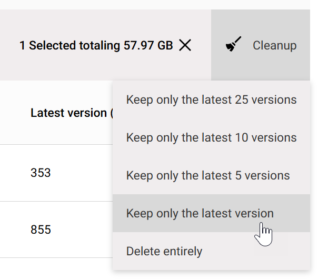Click the 57.97 GB total size text
The width and height of the screenshot is (318, 279).
click(148, 46)
